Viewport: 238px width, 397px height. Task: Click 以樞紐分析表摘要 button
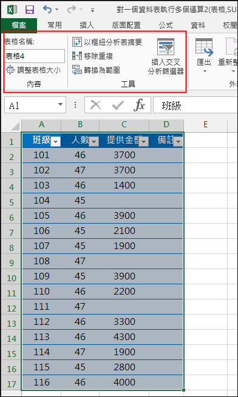pyautogui.click(x=107, y=42)
